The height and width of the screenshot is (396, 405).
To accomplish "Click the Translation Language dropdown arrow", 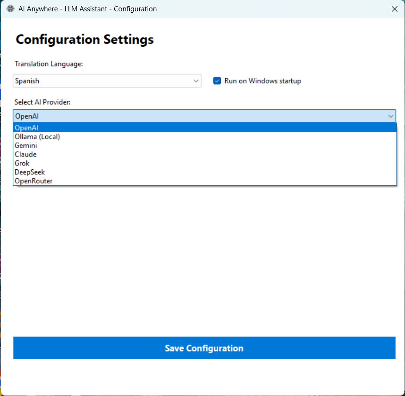I will (x=196, y=81).
